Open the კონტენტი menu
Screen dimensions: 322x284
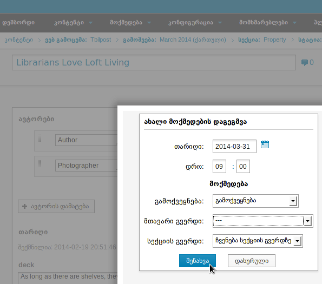[x=73, y=23]
